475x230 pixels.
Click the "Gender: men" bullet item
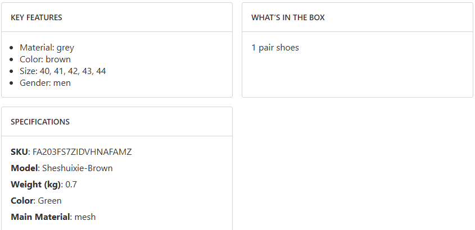coord(45,83)
